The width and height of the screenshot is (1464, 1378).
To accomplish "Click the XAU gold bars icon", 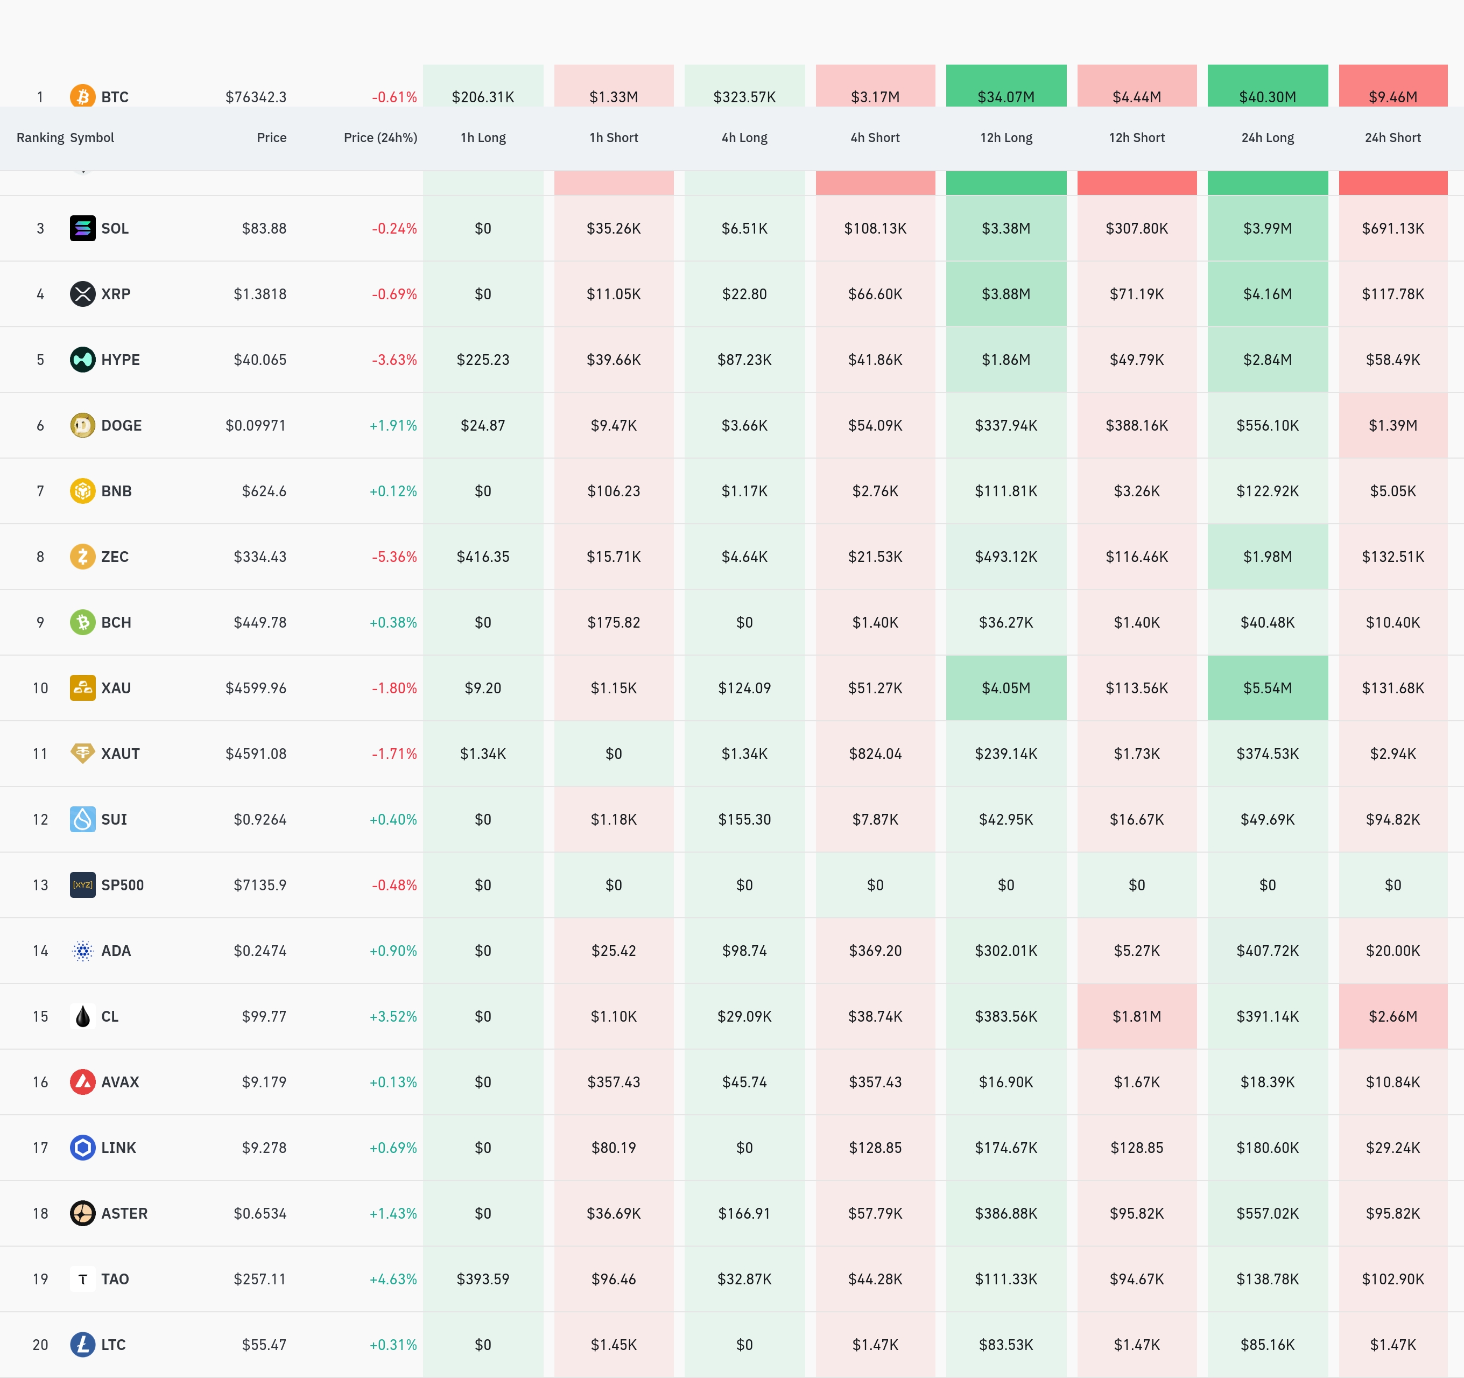I will coord(82,688).
